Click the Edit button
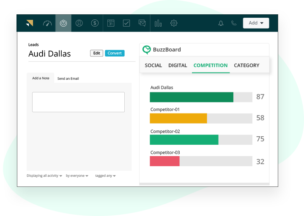 point(96,53)
